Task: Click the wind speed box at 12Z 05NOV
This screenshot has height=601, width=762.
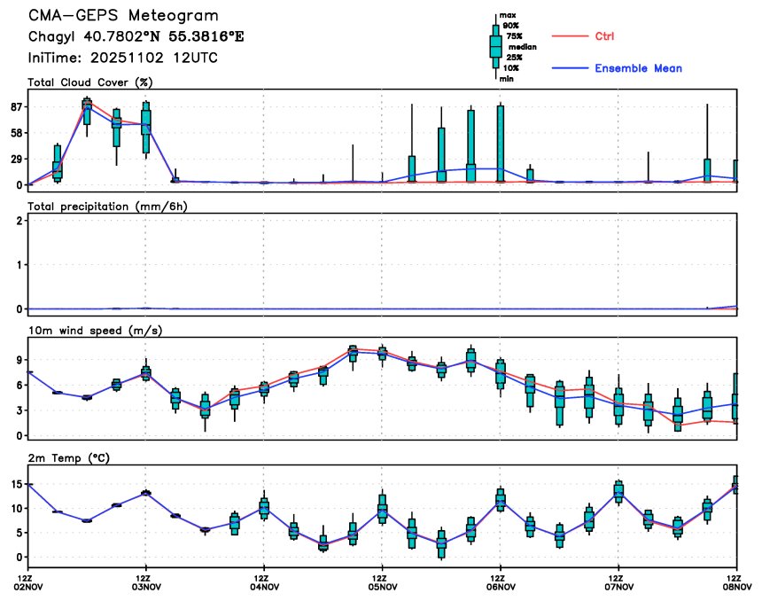Action: click(x=383, y=354)
